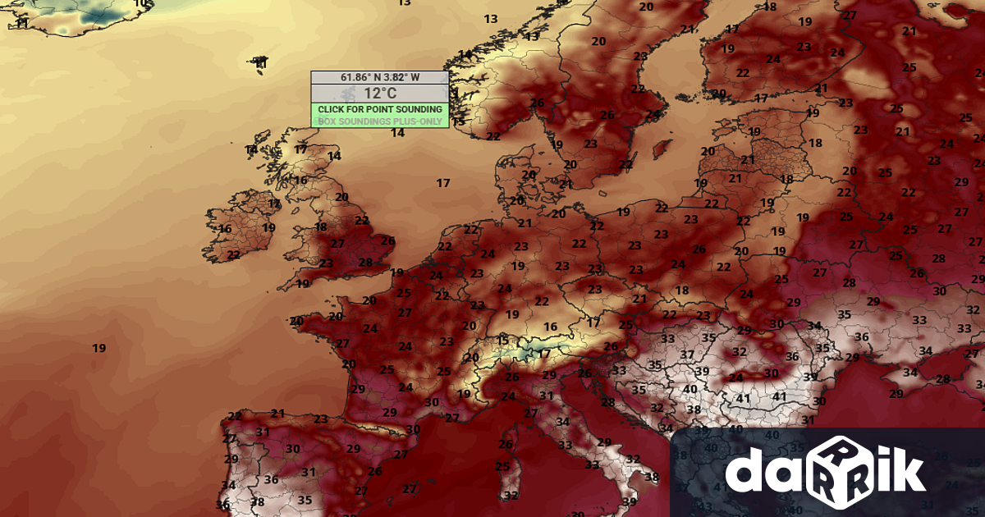Click the 19 label over the Atlantic Ocean
985x517 pixels.
coord(98,348)
